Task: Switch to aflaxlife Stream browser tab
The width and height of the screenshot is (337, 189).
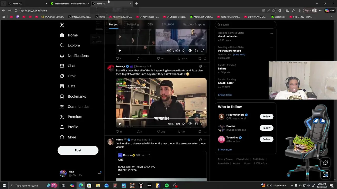Action: pyautogui.click(x=70, y=4)
